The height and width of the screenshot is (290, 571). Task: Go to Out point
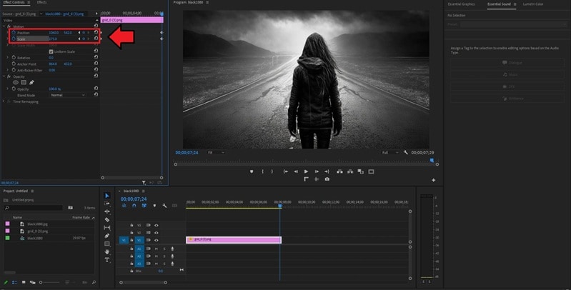pos(327,171)
